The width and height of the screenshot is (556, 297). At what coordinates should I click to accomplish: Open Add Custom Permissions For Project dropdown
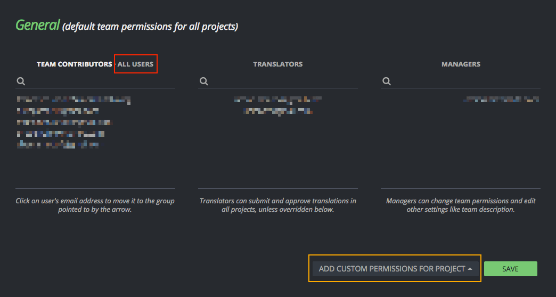392,269
